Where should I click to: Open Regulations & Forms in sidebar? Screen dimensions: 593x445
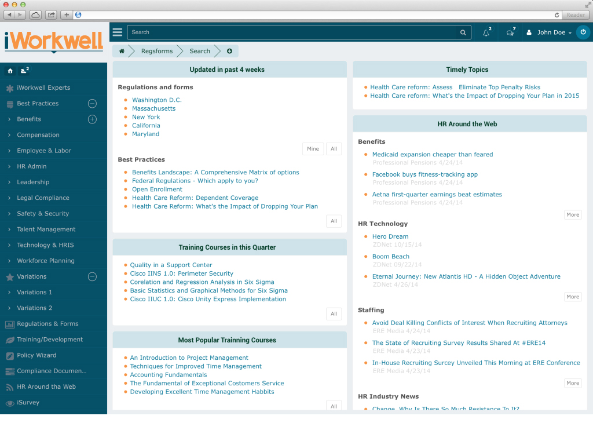[x=47, y=324]
